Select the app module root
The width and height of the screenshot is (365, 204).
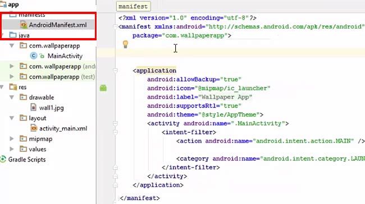coord(13,4)
